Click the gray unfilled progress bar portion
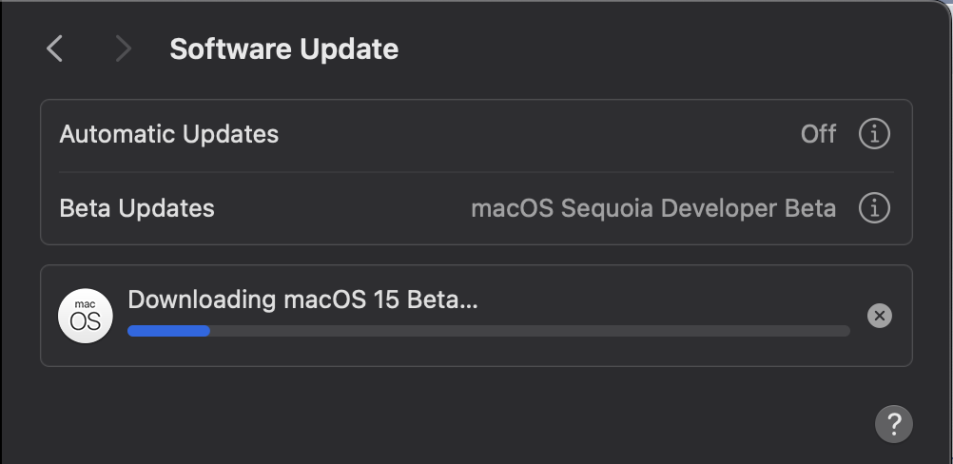 point(529,331)
